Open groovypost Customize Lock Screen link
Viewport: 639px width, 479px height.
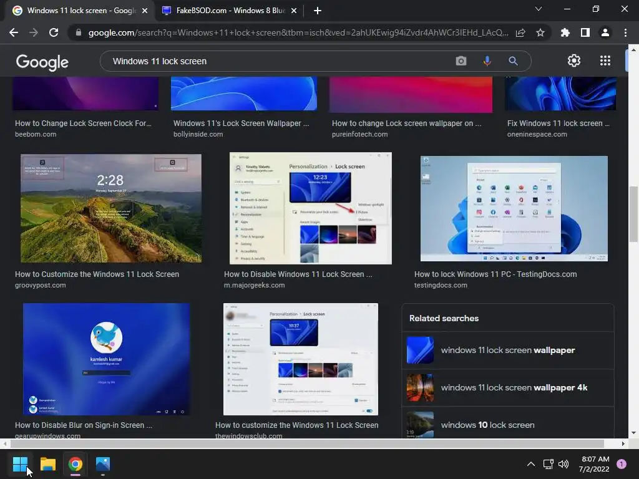97,274
